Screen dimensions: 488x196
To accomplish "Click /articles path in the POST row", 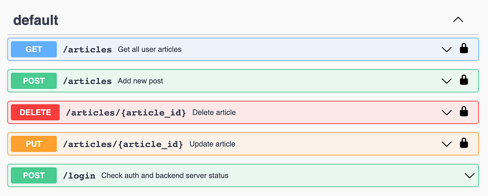I will coord(87,81).
